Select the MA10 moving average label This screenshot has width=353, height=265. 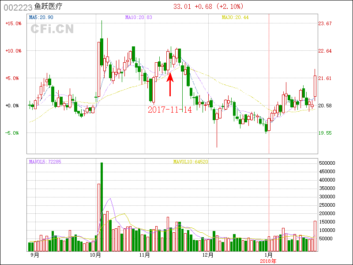pos(139,17)
